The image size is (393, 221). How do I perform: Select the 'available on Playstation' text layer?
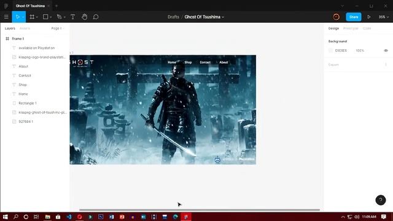point(37,48)
